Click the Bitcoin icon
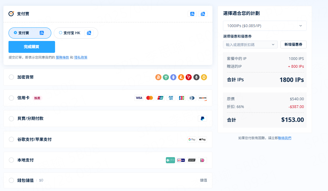 (x=158, y=77)
